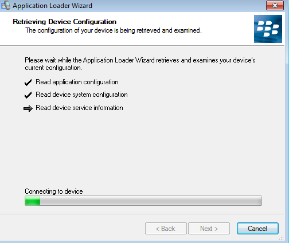Click the Application Loader Wizard title text
Screen dimensions: 289x243
(52, 6)
